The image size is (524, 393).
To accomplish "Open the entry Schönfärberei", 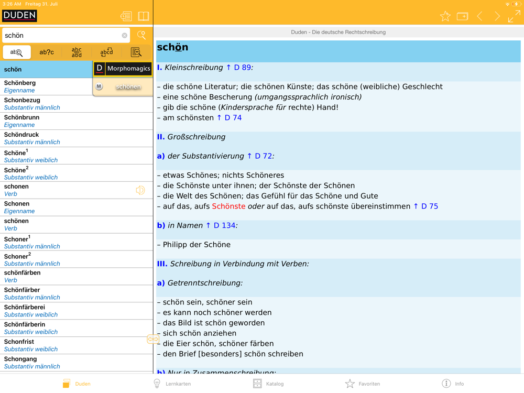I will point(77,311).
